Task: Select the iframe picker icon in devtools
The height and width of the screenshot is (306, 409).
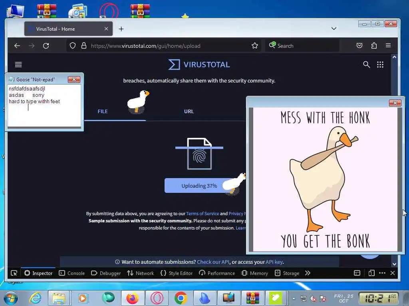Action: (x=357, y=273)
